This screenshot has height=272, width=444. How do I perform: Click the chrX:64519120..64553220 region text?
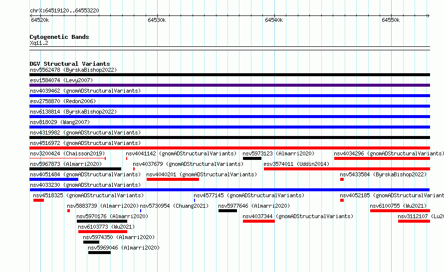tap(64, 10)
